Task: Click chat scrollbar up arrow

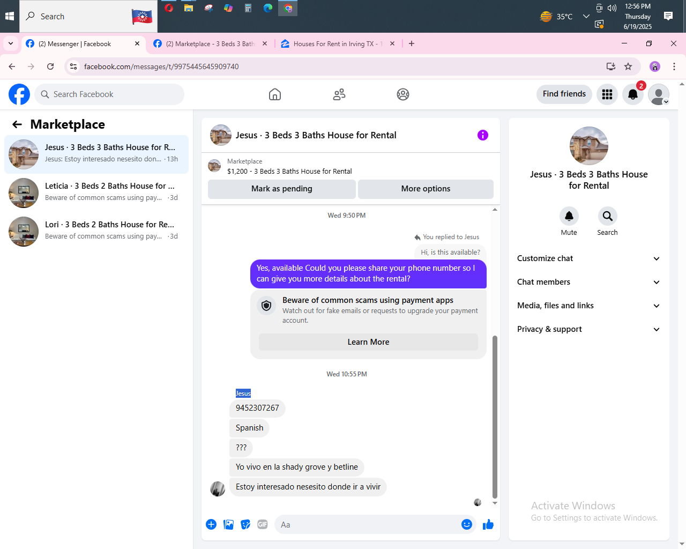Action: (495, 210)
